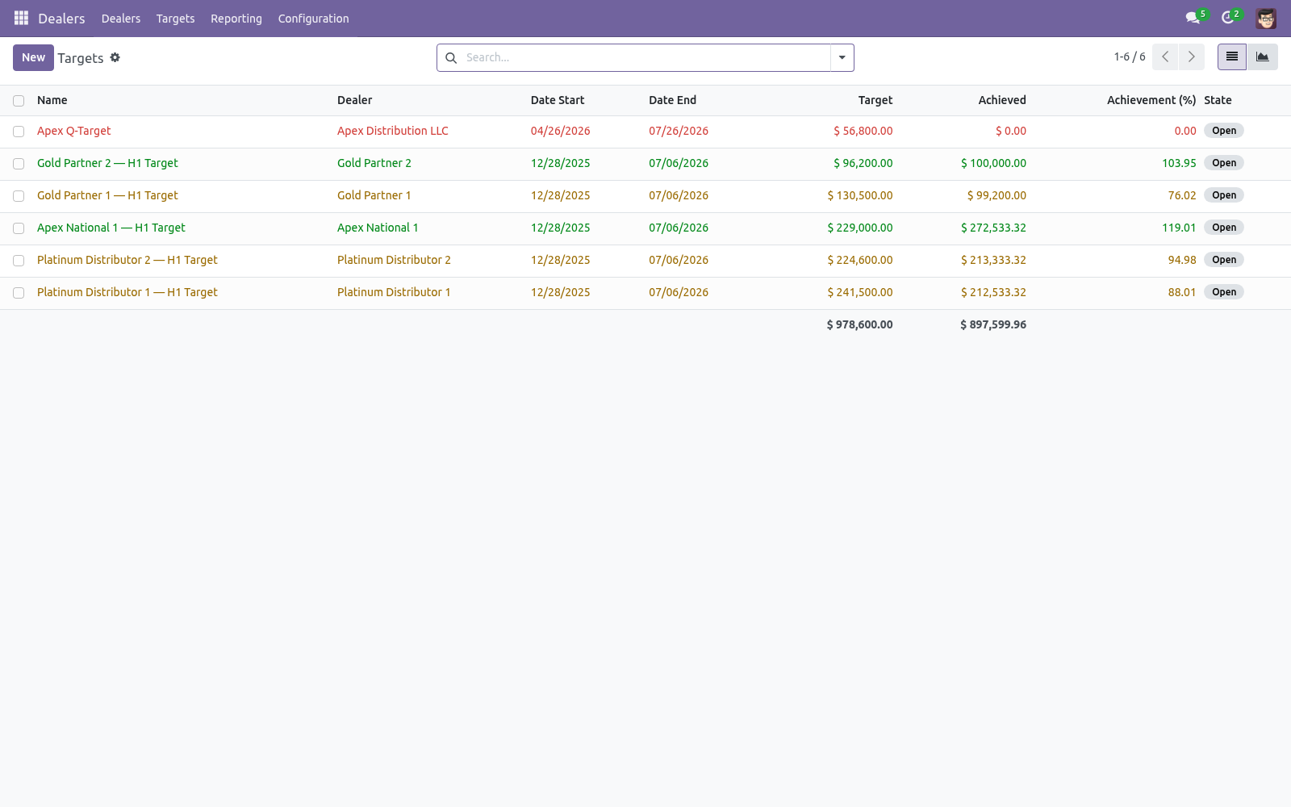The image size is (1291, 807).
Task: Open Gold Partner 1 — H1 Target
Action: tap(107, 195)
